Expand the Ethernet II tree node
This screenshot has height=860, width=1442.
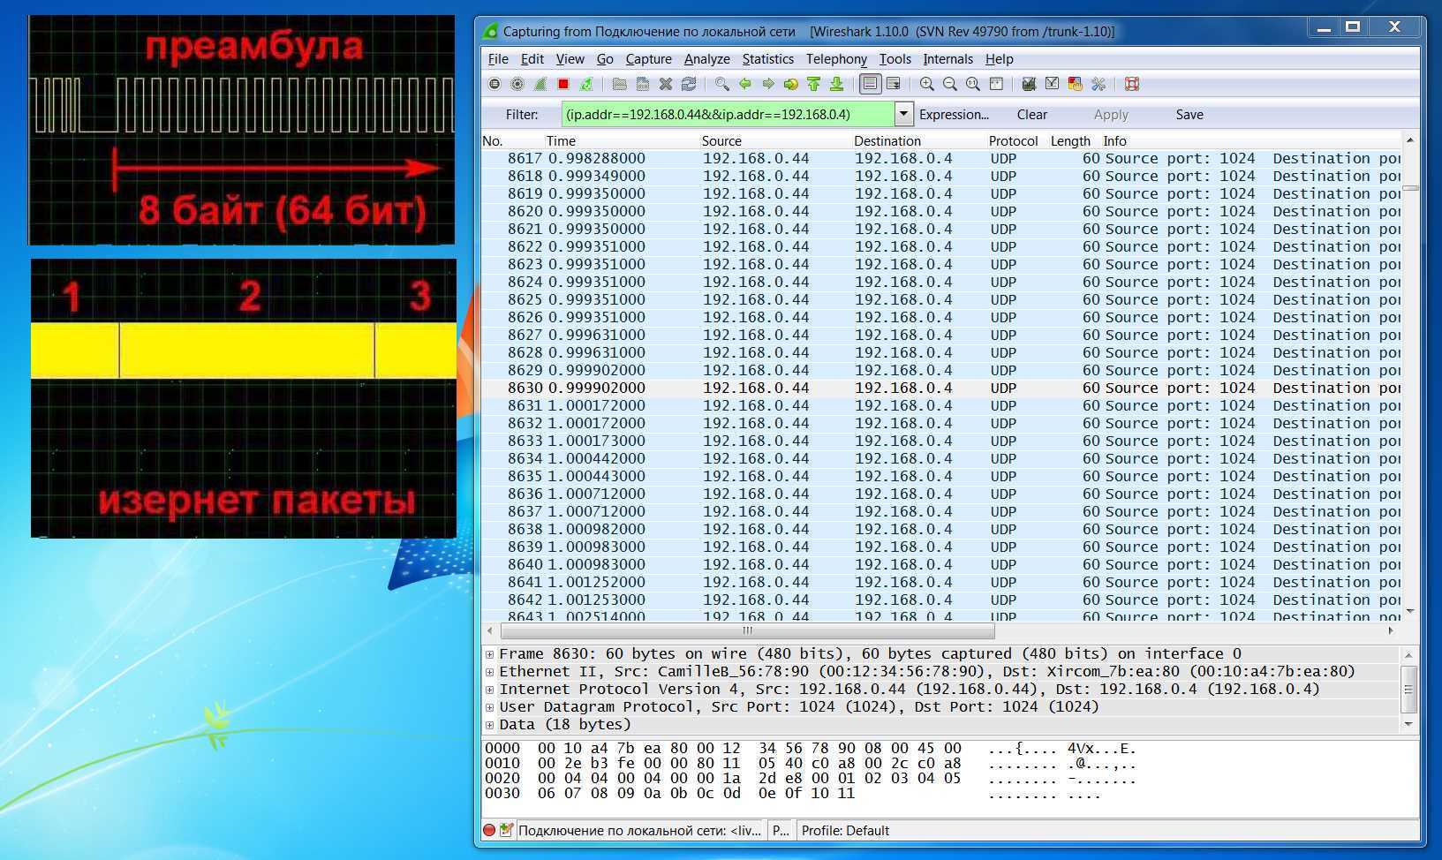pos(489,672)
